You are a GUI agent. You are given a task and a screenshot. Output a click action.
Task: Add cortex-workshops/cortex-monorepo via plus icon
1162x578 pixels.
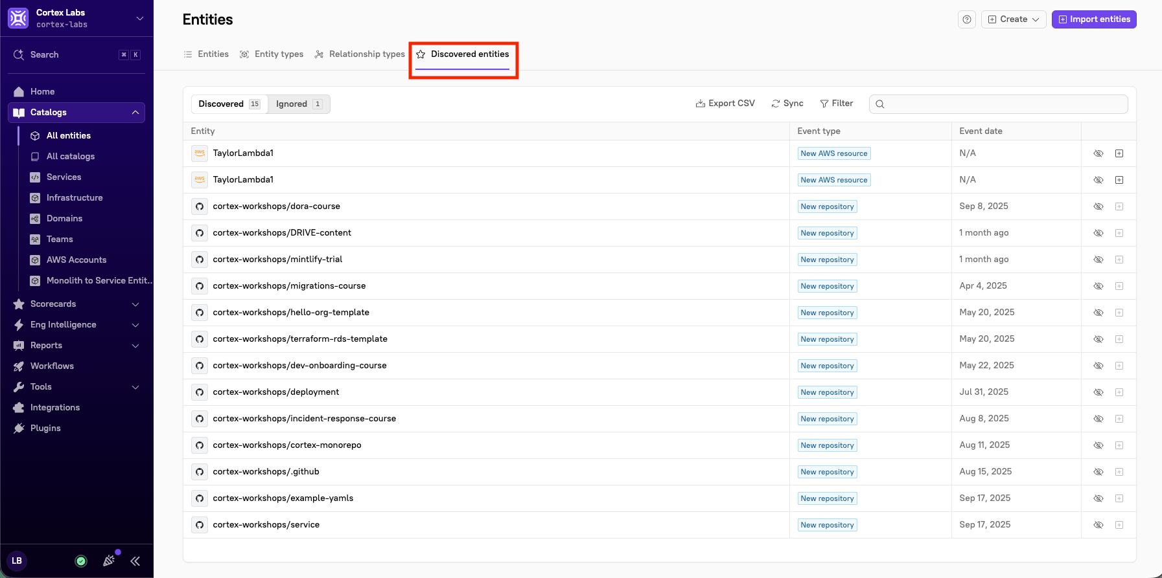[x=1119, y=445]
